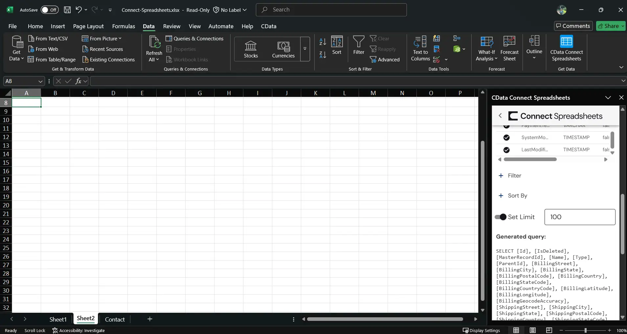Viewport: 627px width, 334px height.
Task: Toggle AutoSave switch
Action: pos(50,10)
